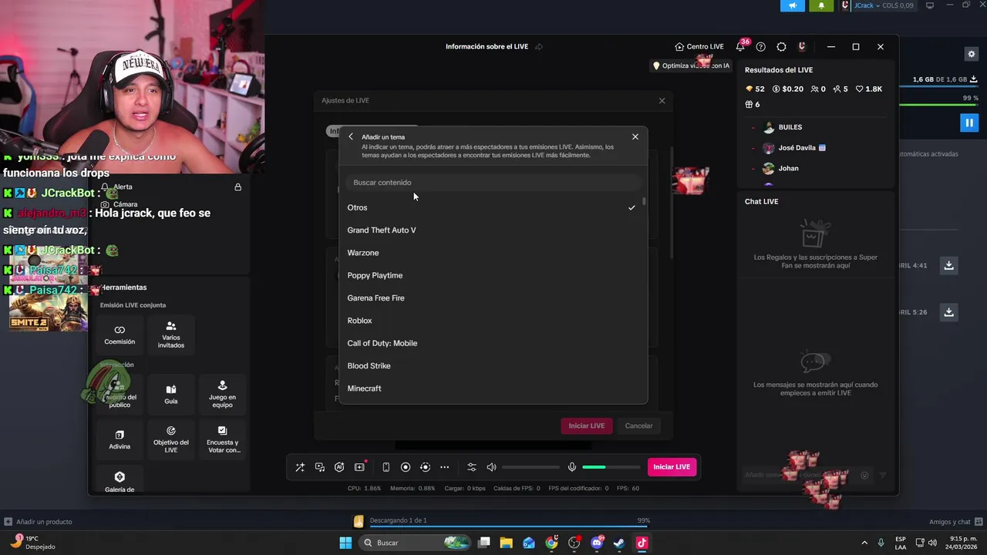
Task: Open the notifications bell with badge 36
Action: coord(740,46)
